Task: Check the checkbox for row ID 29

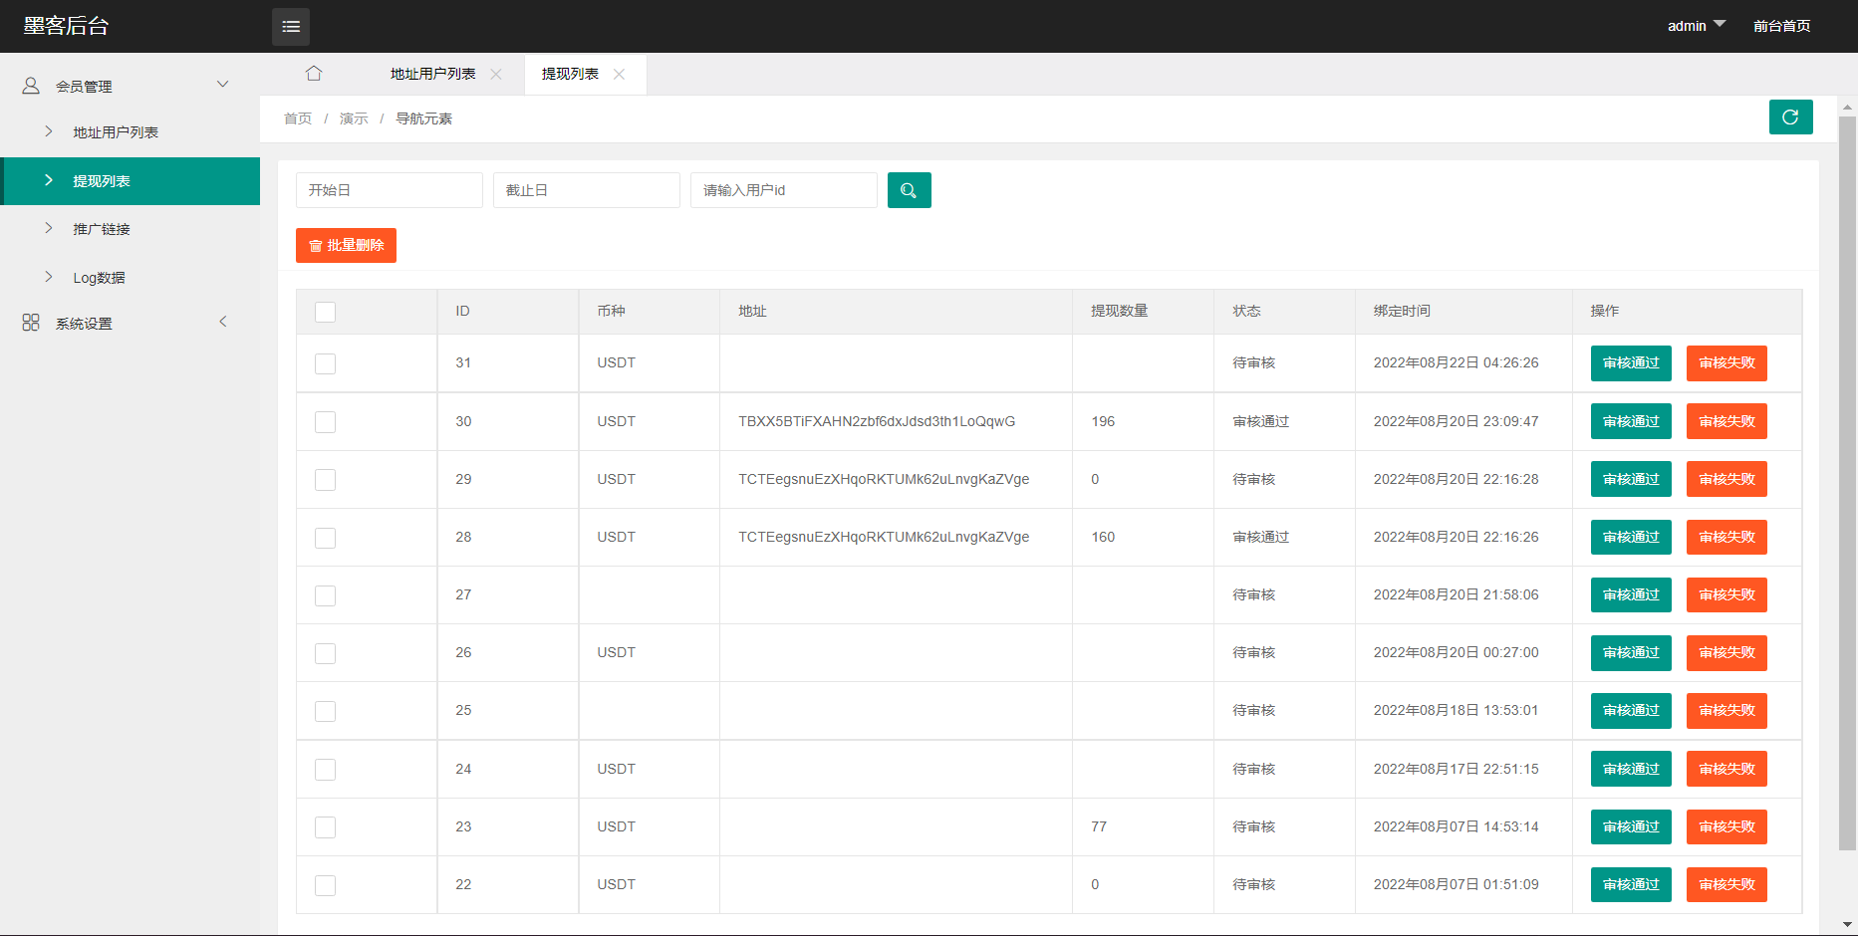Action: (325, 480)
